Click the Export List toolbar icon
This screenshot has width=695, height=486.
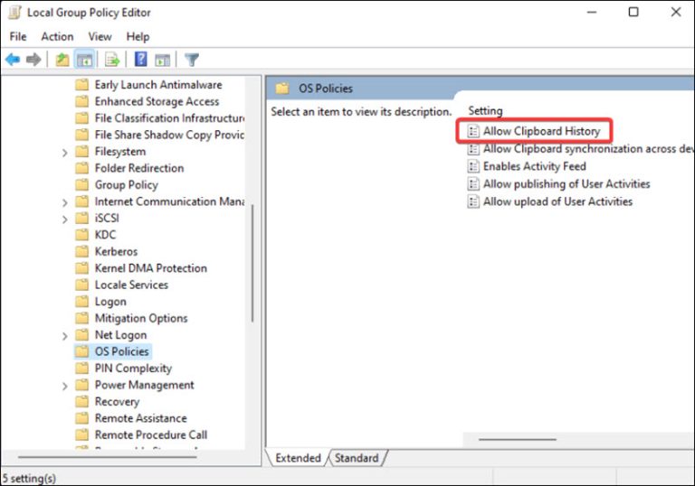click(112, 60)
